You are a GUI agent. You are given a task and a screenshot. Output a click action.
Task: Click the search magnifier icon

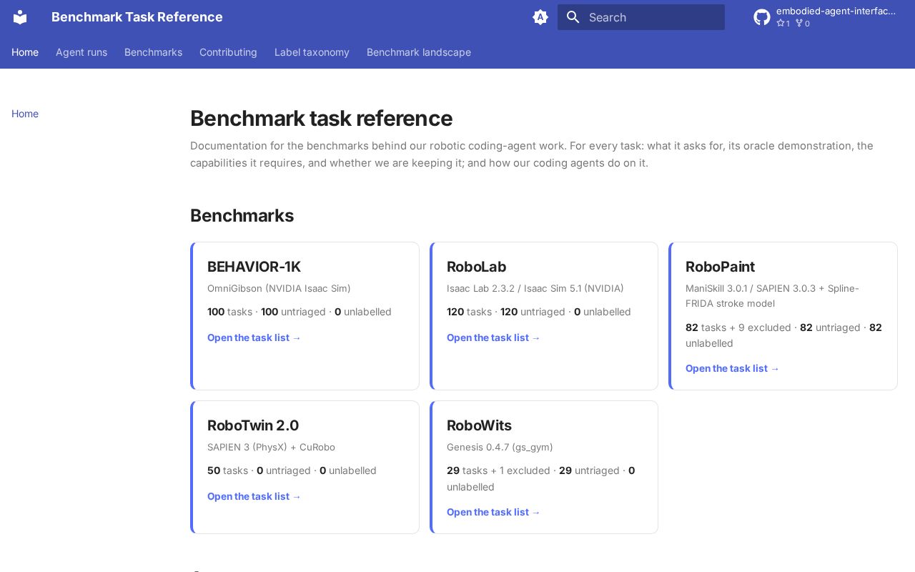[x=573, y=17]
